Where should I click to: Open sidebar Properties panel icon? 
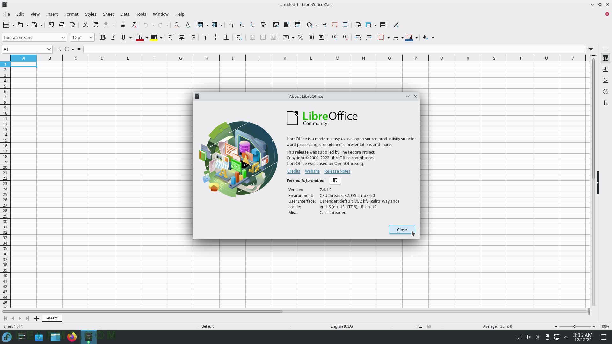(x=606, y=58)
